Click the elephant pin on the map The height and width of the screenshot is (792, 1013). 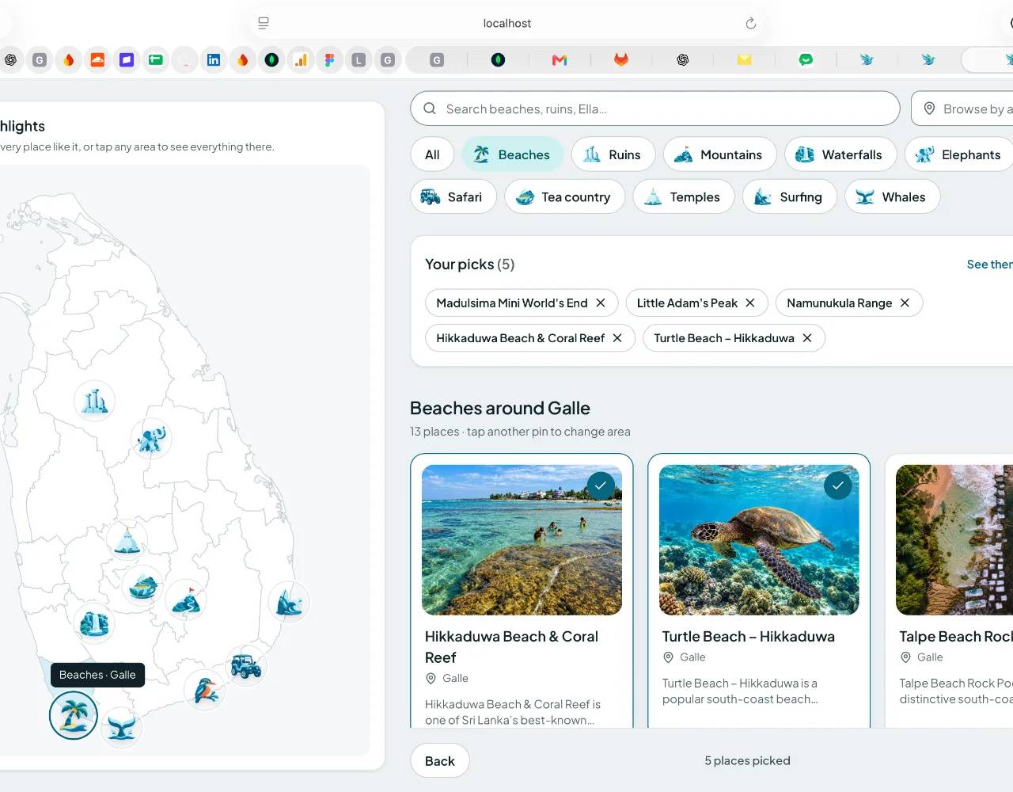[x=151, y=438]
